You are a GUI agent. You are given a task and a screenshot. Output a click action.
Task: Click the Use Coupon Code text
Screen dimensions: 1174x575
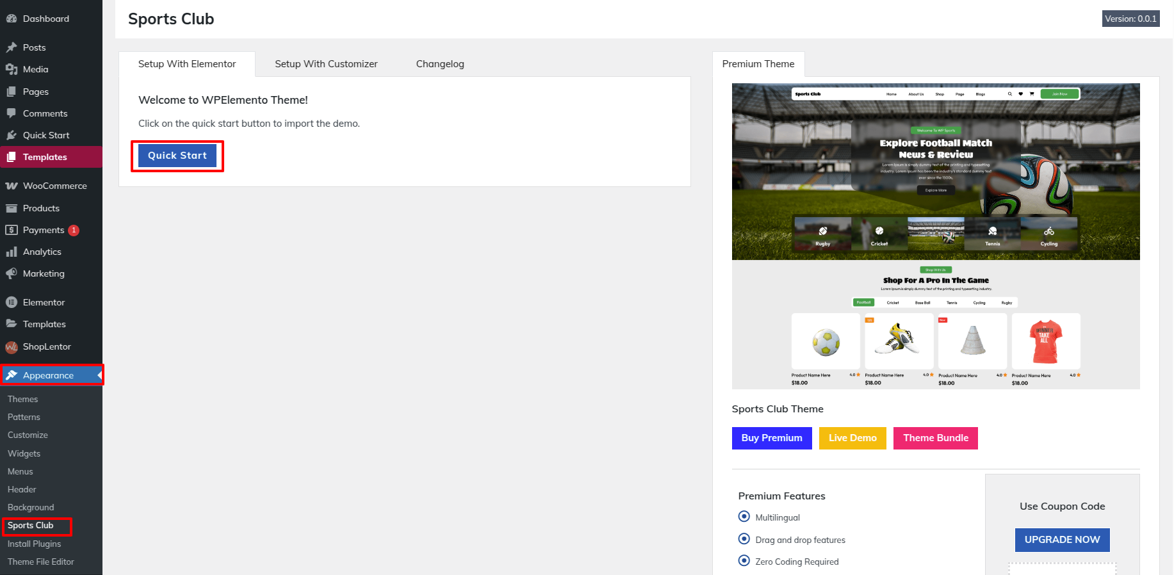tap(1063, 506)
